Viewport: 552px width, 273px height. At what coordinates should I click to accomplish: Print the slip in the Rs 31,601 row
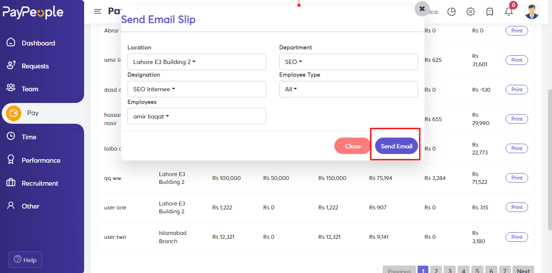coord(517,60)
